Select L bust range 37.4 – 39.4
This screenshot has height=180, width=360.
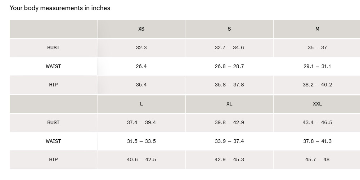click(141, 122)
